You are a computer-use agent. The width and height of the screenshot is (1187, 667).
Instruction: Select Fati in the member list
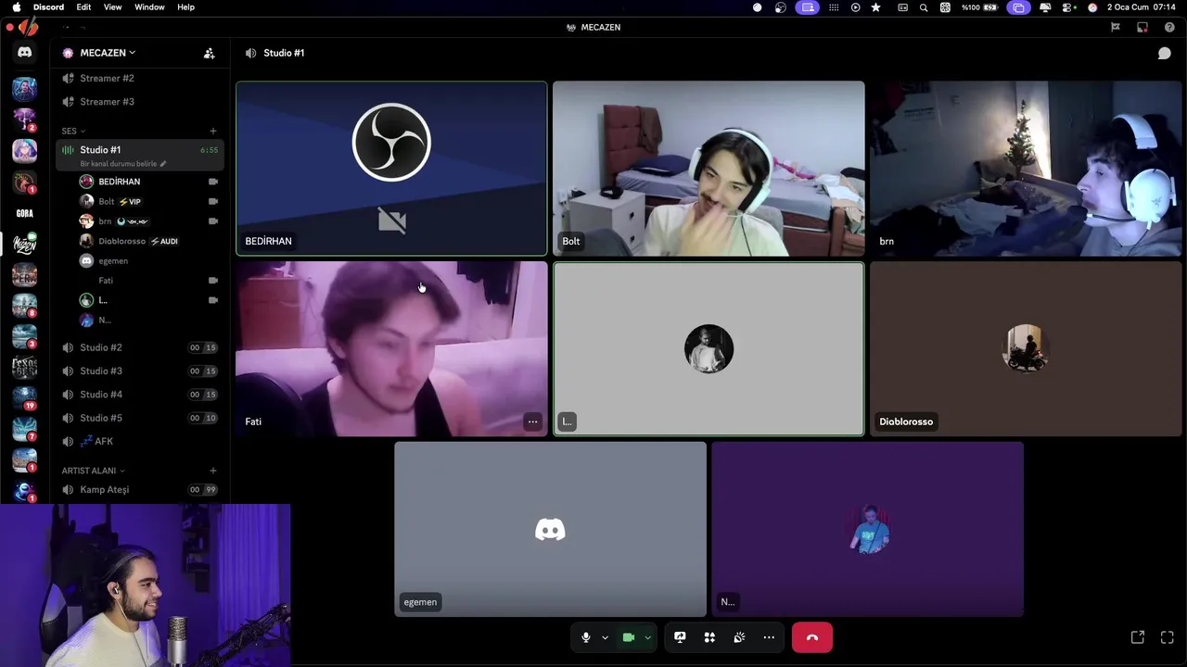coord(149,281)
